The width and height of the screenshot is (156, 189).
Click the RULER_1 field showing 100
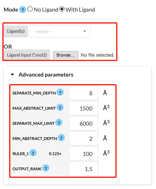[x=84, y=154]
